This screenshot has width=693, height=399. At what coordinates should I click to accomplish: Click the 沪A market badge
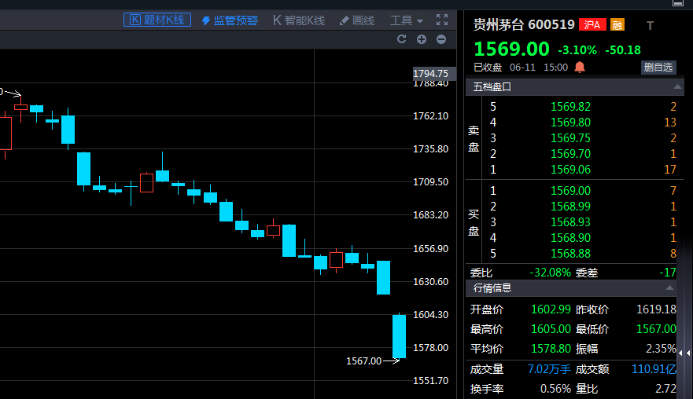coord(592,24)
